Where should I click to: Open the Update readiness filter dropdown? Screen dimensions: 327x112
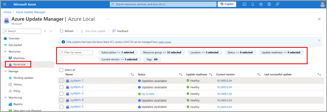pos(281,52)
